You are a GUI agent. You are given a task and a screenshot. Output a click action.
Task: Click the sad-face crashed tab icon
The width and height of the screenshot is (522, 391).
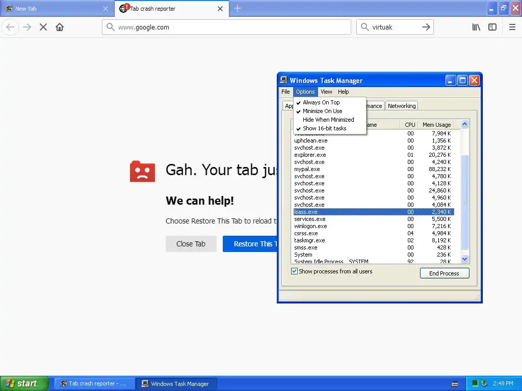click(143, 171)
